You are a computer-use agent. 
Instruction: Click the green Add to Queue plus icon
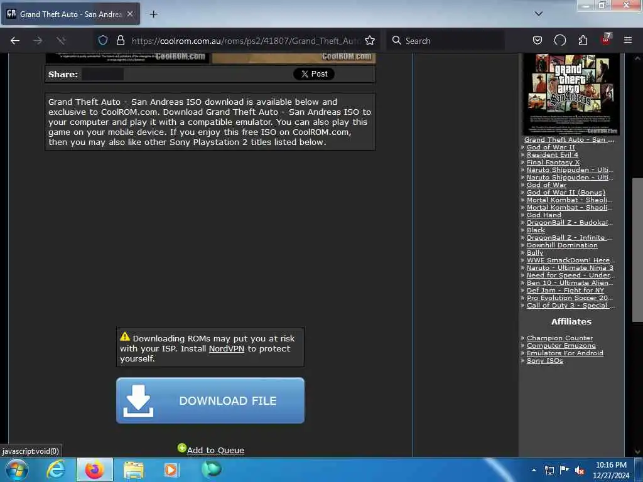coord(181,448)
